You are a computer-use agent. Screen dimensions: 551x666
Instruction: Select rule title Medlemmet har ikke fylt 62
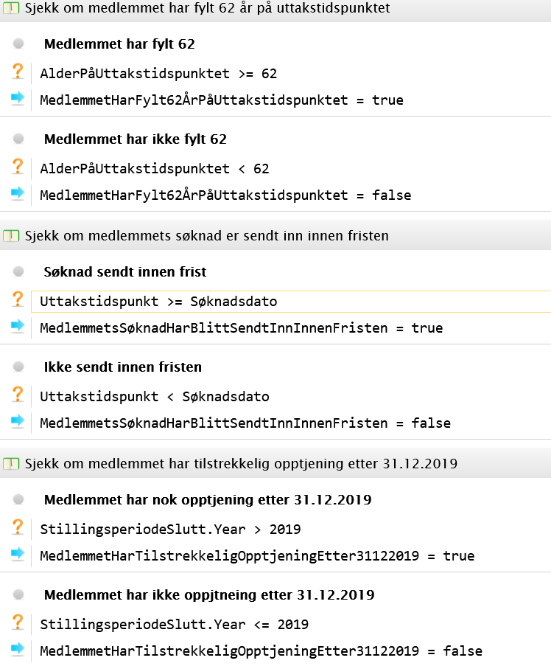pyautogui.click(x=136, y=139)
